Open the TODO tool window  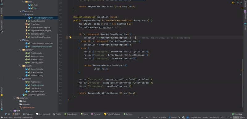16,114
